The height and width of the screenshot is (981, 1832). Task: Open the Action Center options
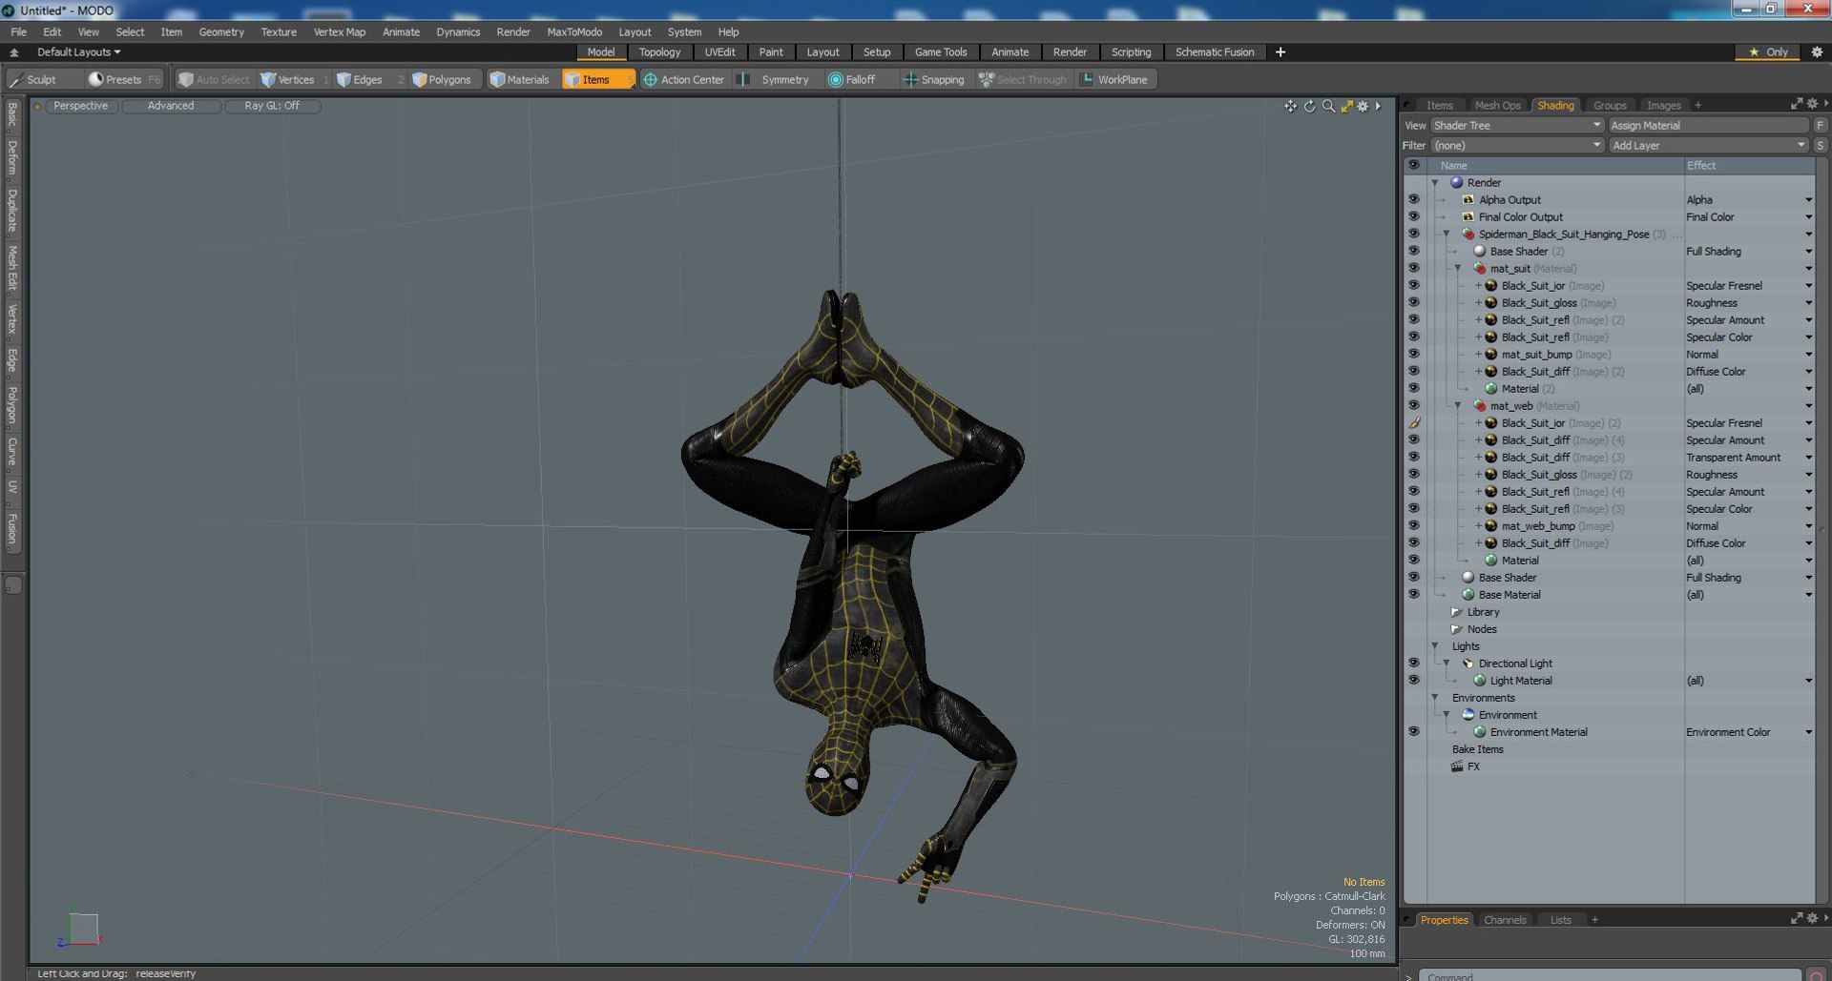683,79
